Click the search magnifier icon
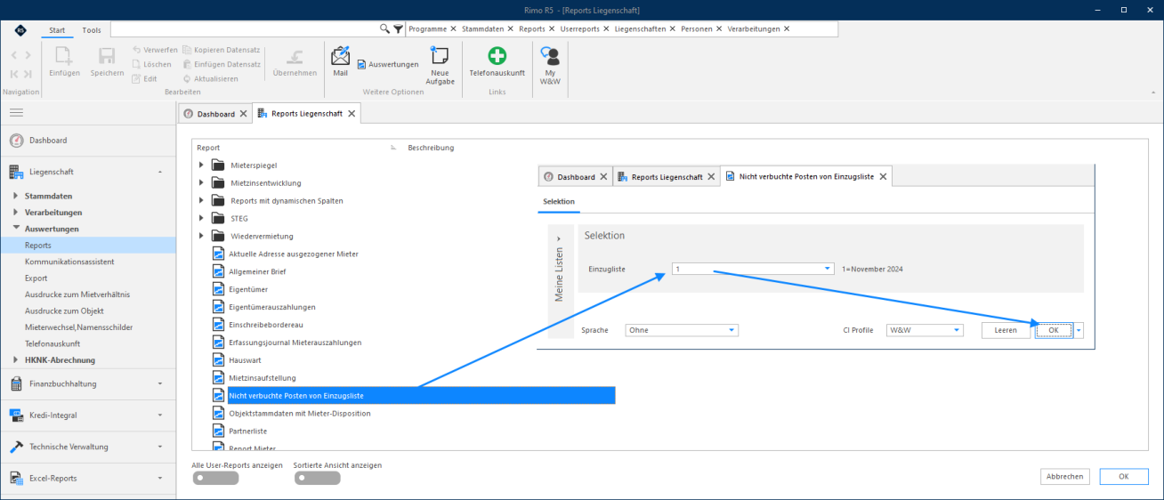 [x=384, y=28]
